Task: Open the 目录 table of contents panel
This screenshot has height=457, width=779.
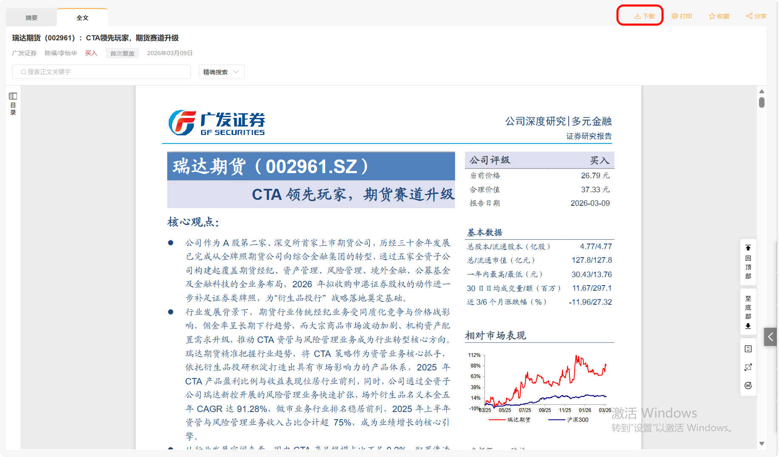Action: pos(13,104)
